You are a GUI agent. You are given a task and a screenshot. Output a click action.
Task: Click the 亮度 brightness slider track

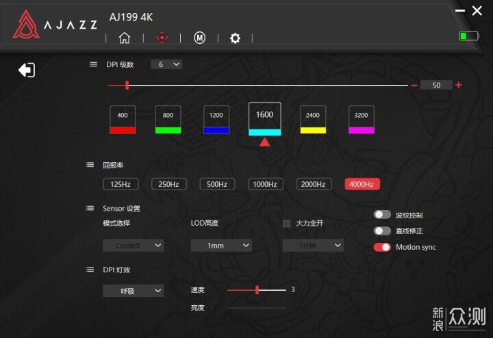257,308
